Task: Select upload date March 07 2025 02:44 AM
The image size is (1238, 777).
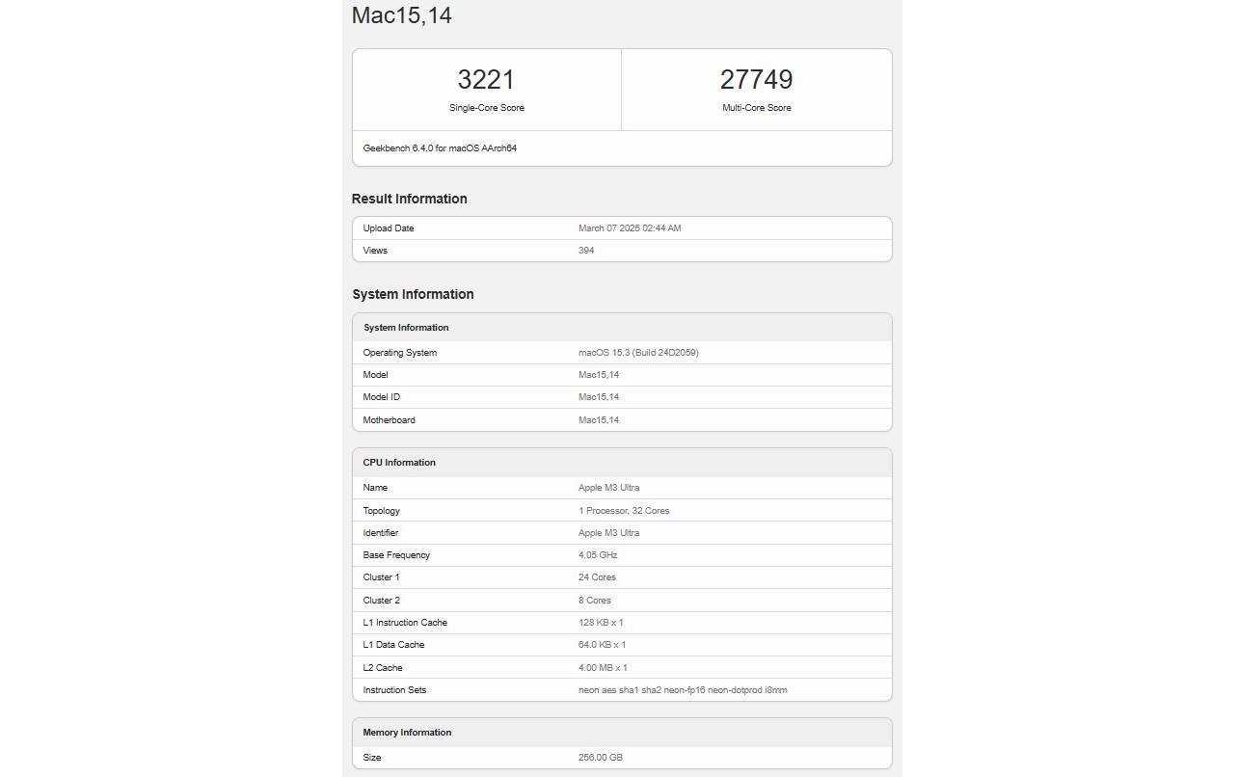Action: (x=630, y=228)
